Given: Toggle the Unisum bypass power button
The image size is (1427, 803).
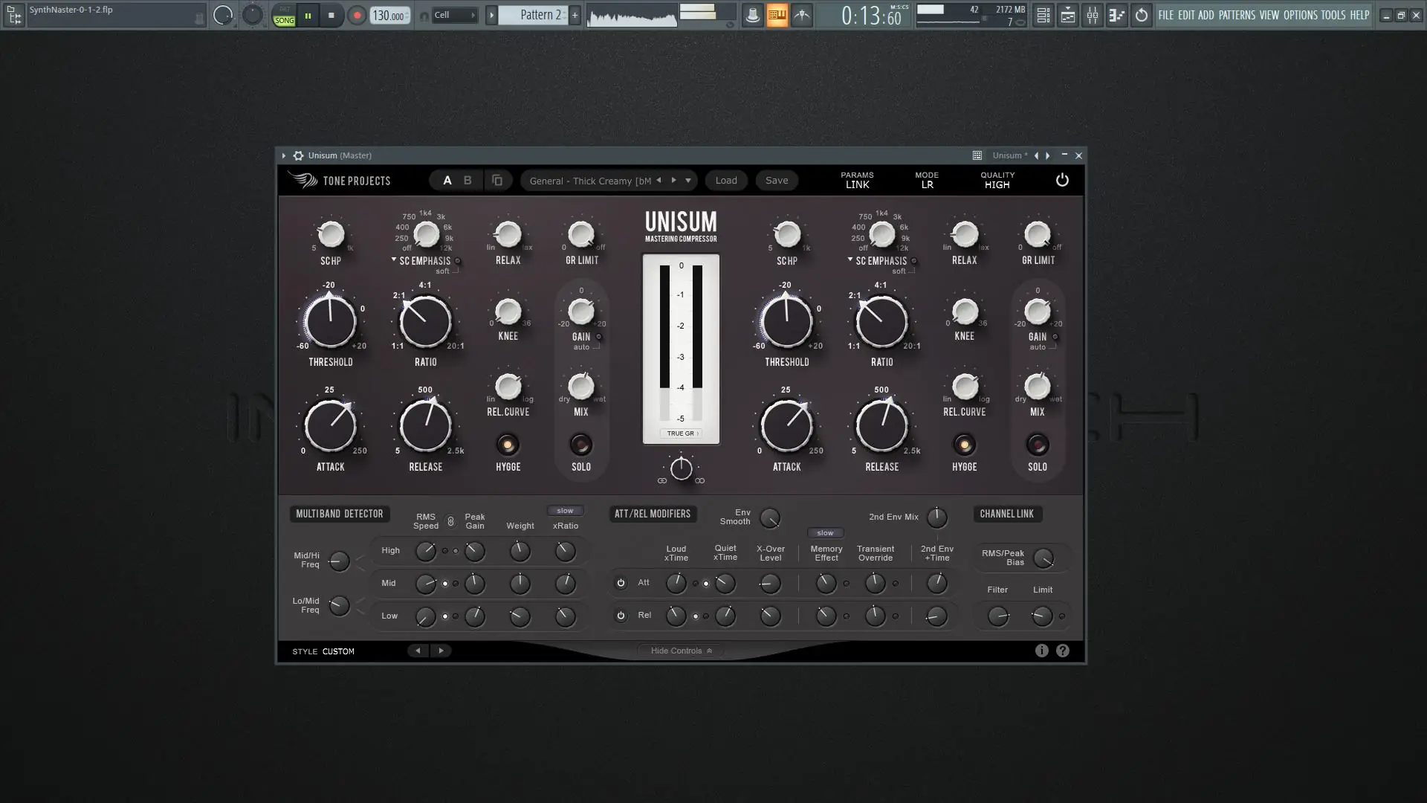Looking at the screenshot, I should click(1061, 180).
